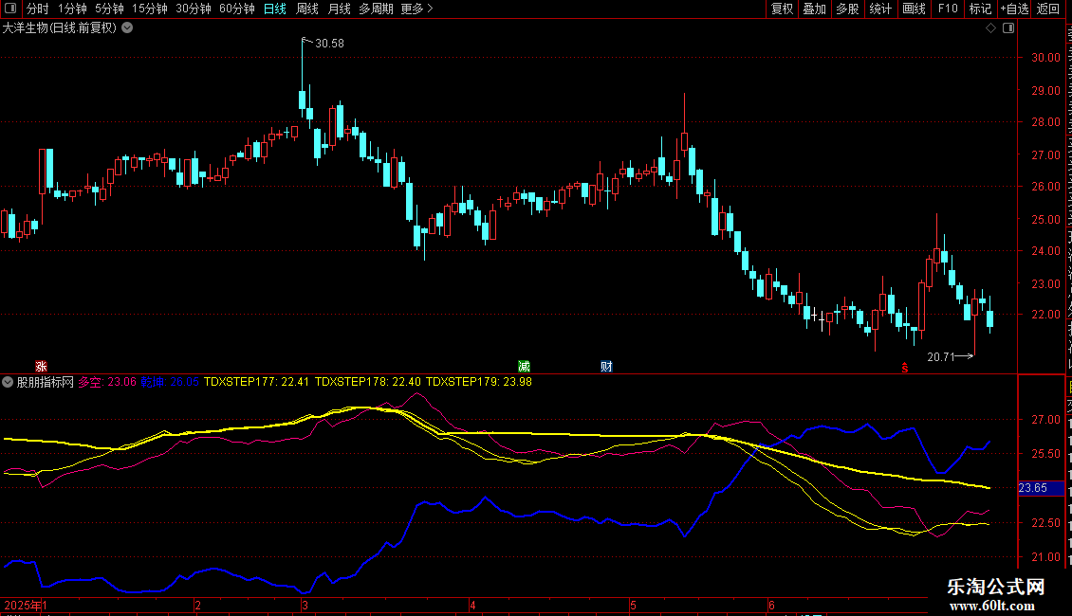Image resolution: width=1072 pixels, height=616 pixels.
Task: Select the 5分钟 period tab
Action: (x=109, y=9)
